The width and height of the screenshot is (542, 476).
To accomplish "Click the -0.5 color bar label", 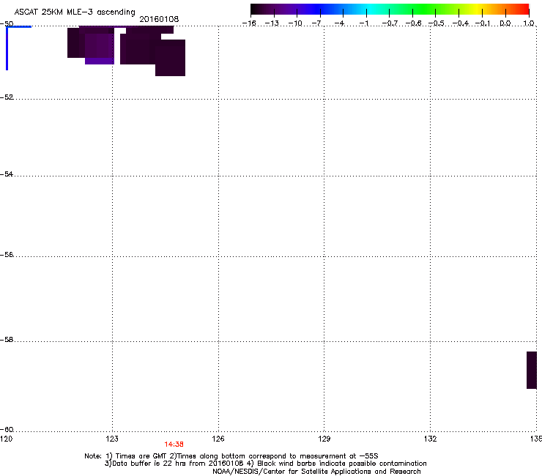I will [x=437, y=23].
